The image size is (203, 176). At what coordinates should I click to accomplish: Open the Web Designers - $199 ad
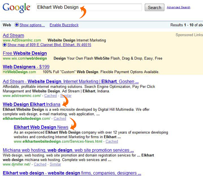click(26, 67)
